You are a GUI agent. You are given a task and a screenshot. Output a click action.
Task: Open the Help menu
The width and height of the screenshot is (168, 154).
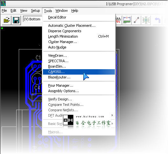pos(75,11)
